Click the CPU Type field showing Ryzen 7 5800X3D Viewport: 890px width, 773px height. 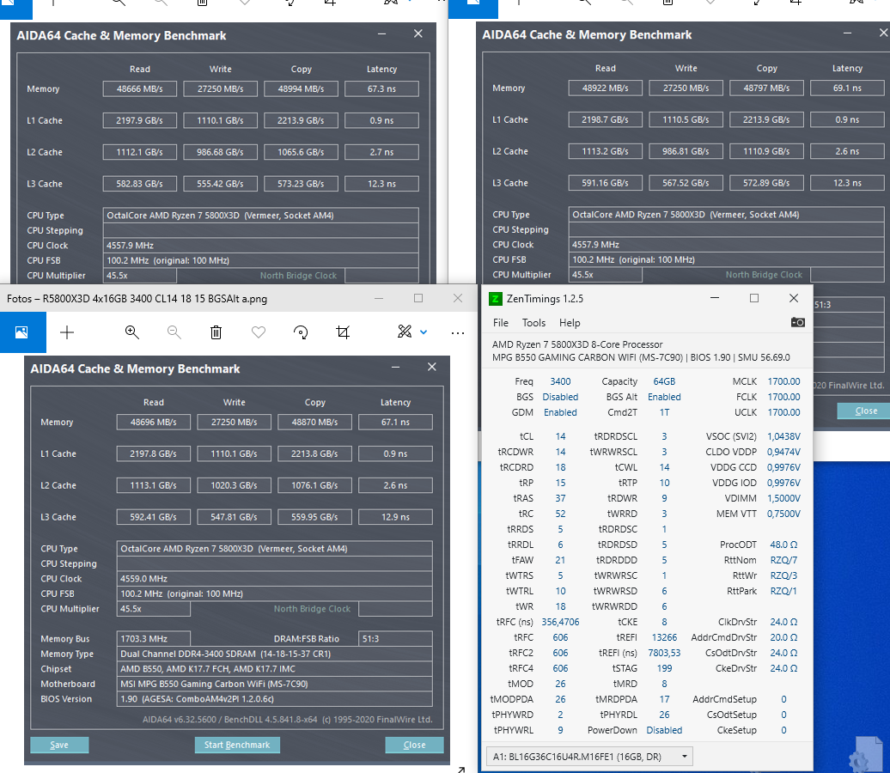tap(275, 548)
